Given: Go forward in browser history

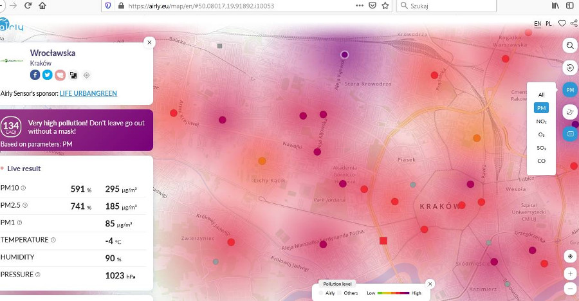Looking at the screenshot, I should [14, 6].
